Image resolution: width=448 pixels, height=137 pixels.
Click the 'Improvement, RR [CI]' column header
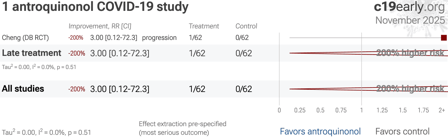pos(100,26)
